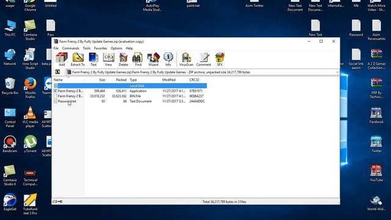Open the Find tool
This screenshot has height=220, width=391.
138,59
